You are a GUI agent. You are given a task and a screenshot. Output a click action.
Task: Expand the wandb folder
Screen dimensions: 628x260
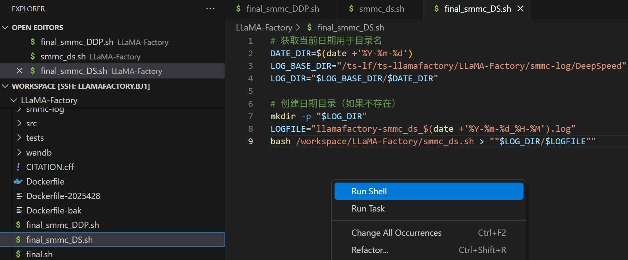tap(19, 152)
